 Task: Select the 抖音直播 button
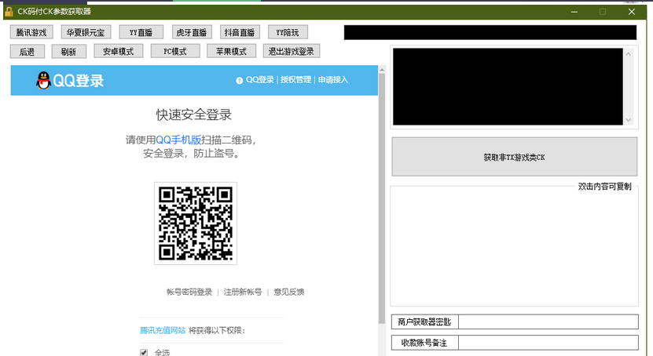point(240,32)
